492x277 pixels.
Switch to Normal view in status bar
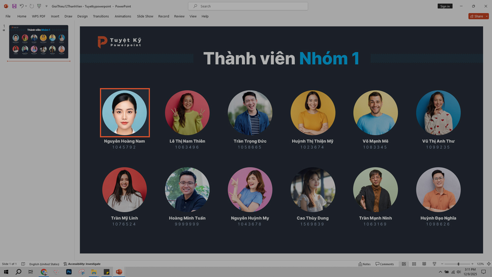[x=404, y=264]
